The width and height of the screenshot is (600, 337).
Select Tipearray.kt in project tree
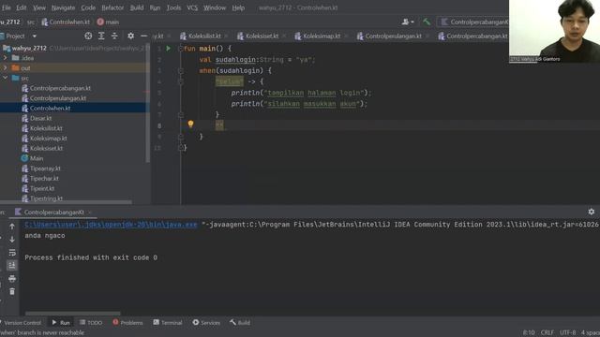click(45, 168)
